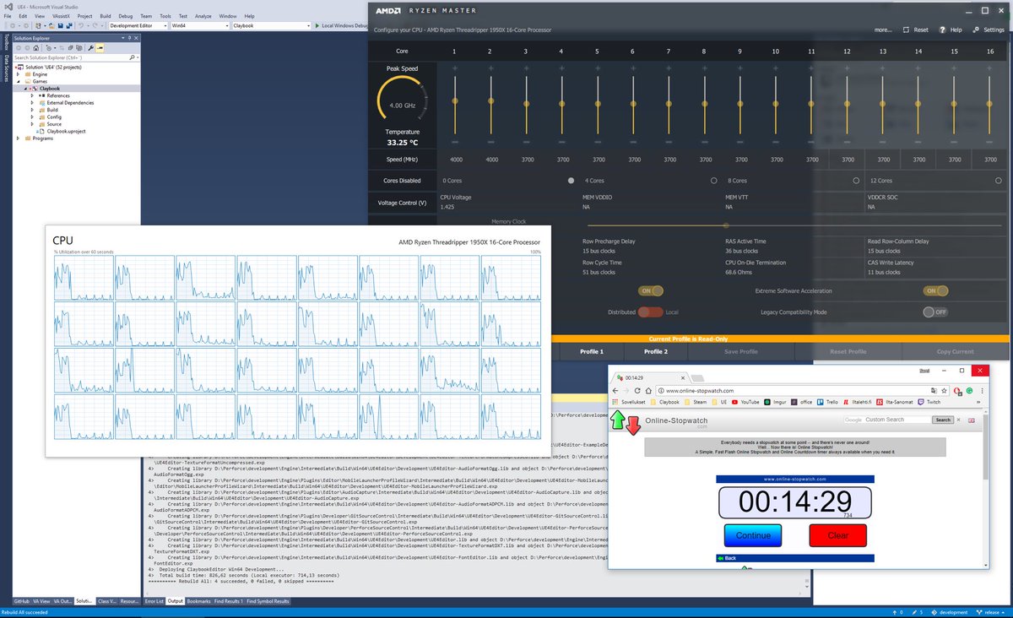This screenshot has height=618, width=1013.
Task: Close the Solution Explorer panel
Action: [x=136, y=38]
